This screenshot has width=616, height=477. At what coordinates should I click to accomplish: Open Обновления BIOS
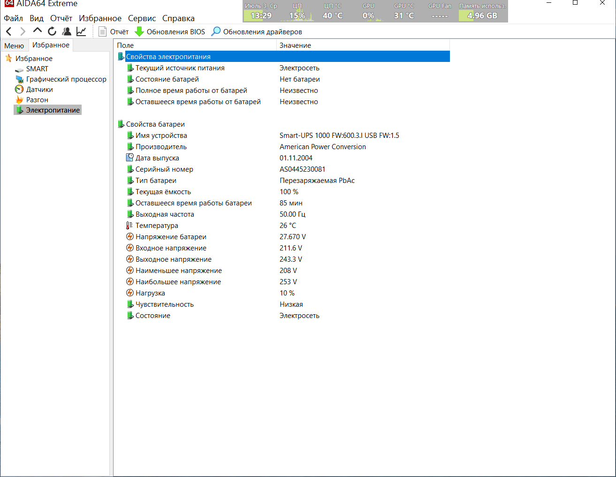pyautogui.click(x=170, y=31)
